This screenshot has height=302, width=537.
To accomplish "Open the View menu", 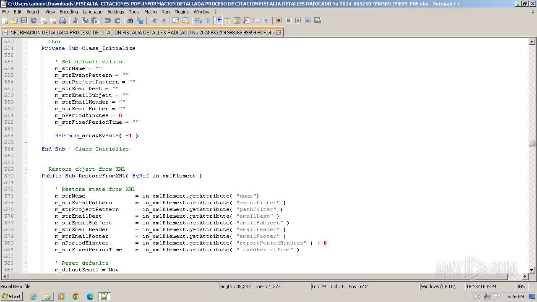I will [50, 12].
